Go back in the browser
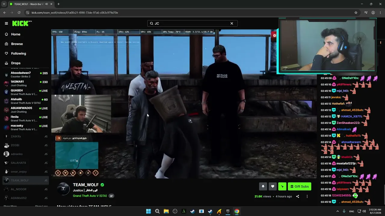The image size is (385, 216). point(5,13)
